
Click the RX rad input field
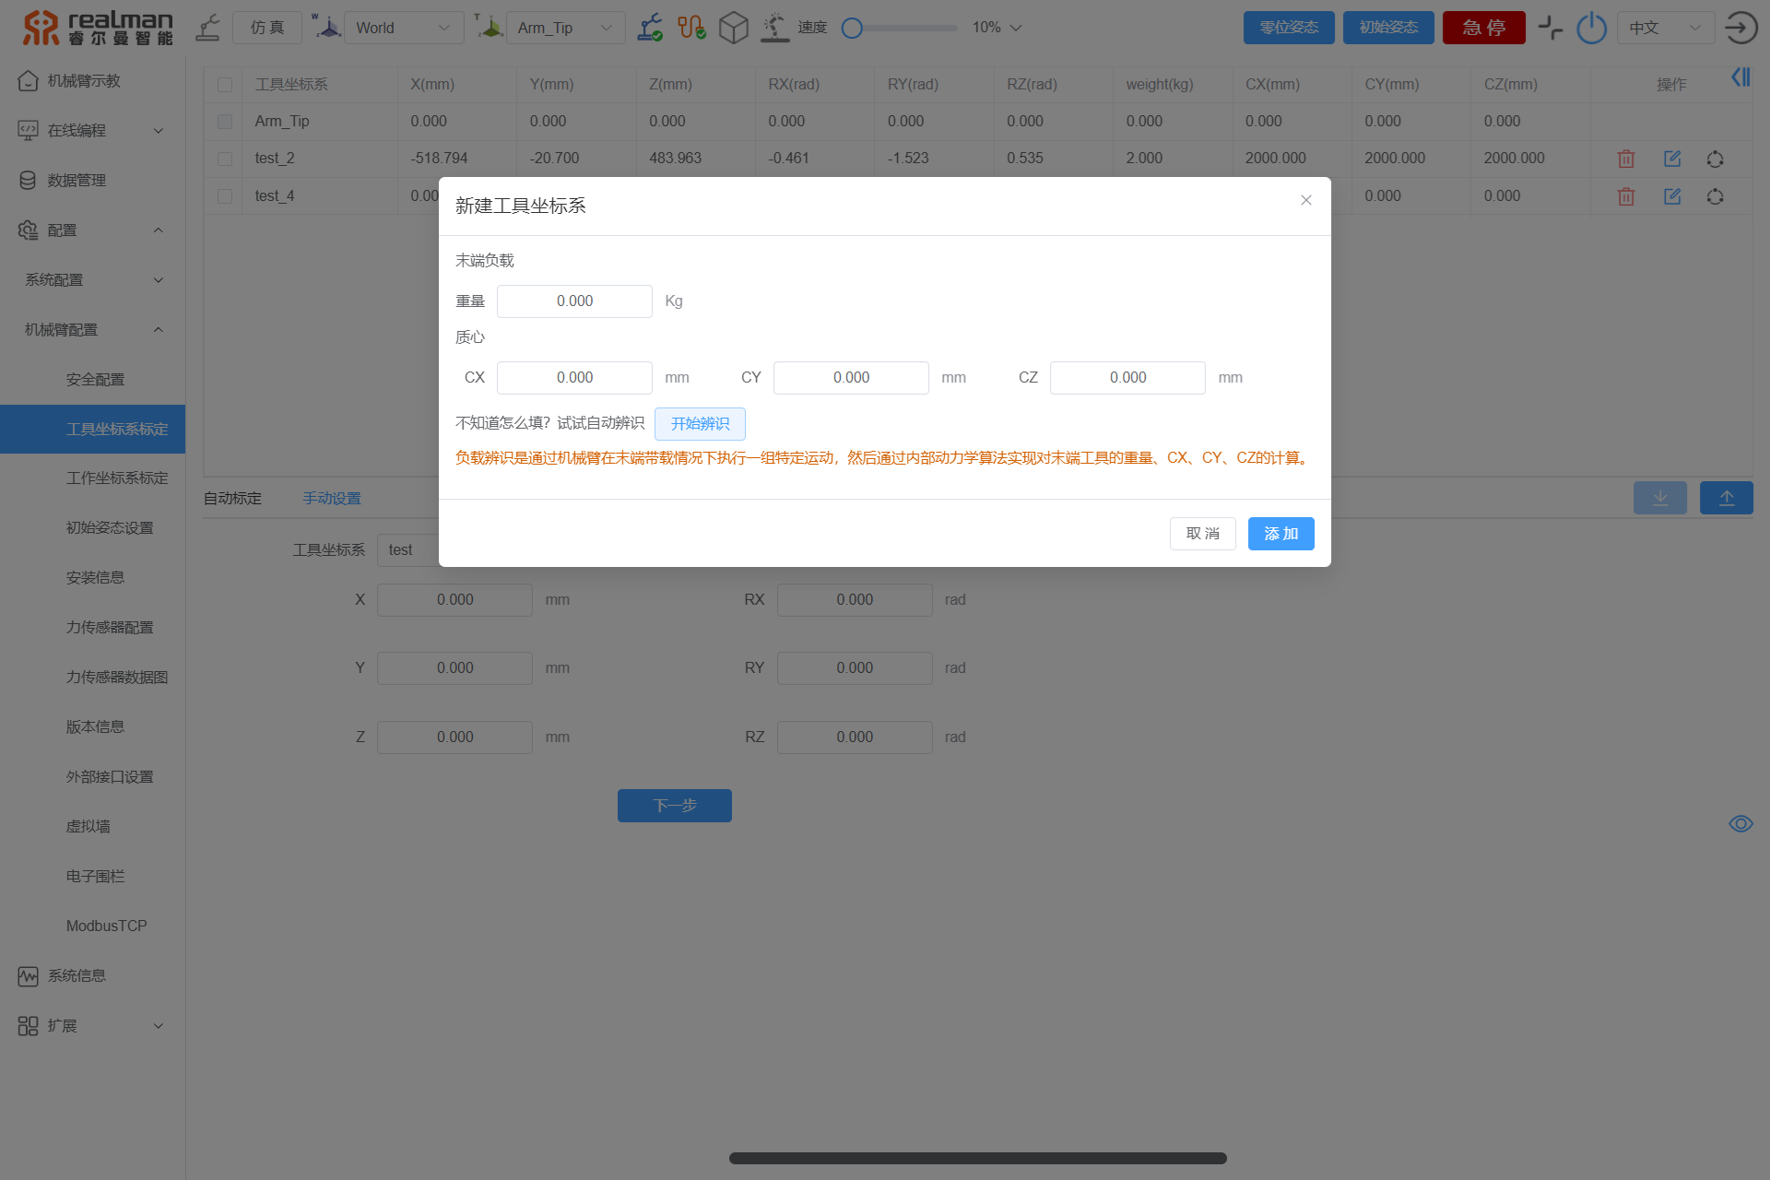pos(855,600)
